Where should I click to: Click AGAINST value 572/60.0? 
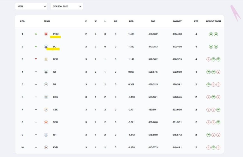click(177, 72)
